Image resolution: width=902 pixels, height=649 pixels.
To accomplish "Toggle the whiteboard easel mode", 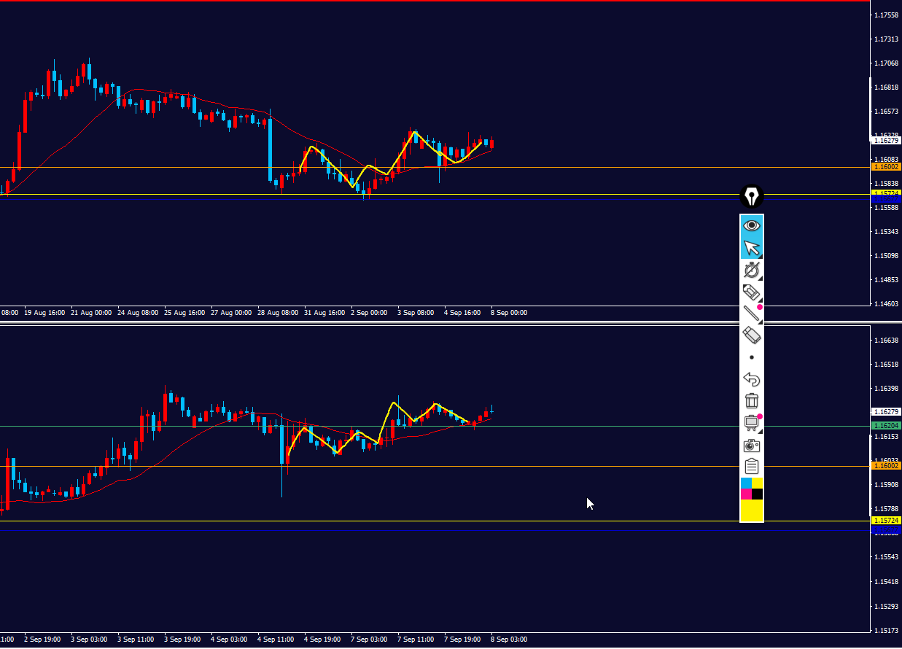I will pyautogui.click(x=752, y=422).
